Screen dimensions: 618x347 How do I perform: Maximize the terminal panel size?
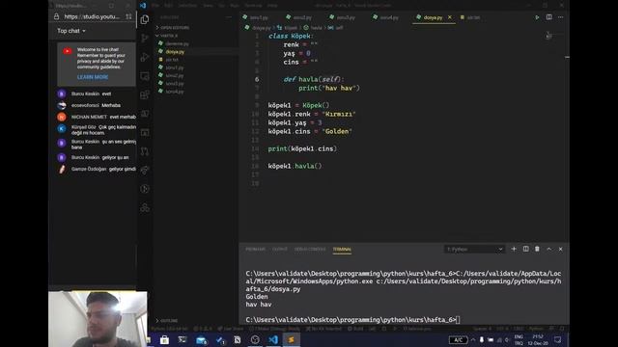click(x=549, y=249)
